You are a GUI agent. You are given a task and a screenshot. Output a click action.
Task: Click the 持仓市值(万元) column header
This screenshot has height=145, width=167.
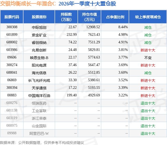point(89,17)
